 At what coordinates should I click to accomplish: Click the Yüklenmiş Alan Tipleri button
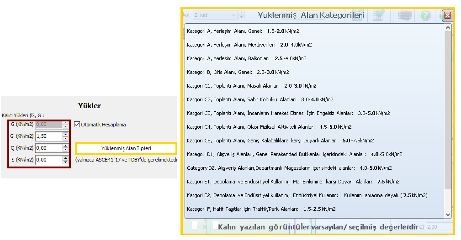(126, 148)
